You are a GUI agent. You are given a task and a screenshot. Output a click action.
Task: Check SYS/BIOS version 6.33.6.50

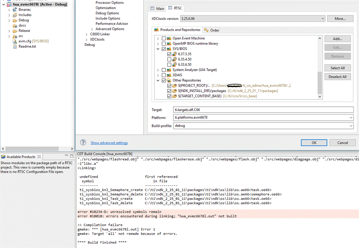coord(169,65)
